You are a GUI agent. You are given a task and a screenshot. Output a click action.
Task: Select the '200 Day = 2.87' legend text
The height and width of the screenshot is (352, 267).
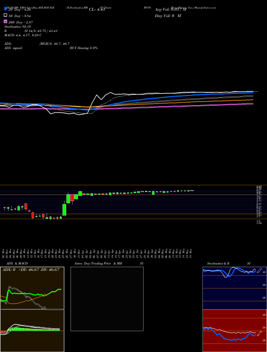tap(21, 22)
